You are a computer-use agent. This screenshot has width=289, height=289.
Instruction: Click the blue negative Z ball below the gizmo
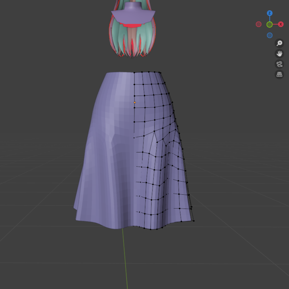tap(270, 35)
